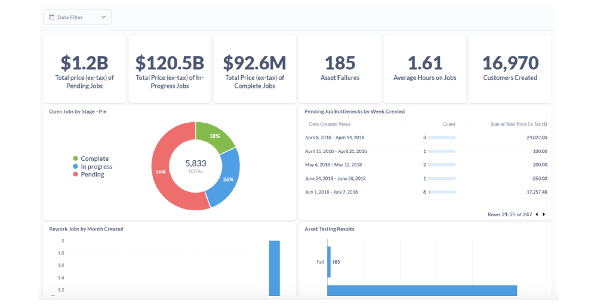597x305 pixels.
Task: Sort by Date Created: Week column
Action: [330, 124]
